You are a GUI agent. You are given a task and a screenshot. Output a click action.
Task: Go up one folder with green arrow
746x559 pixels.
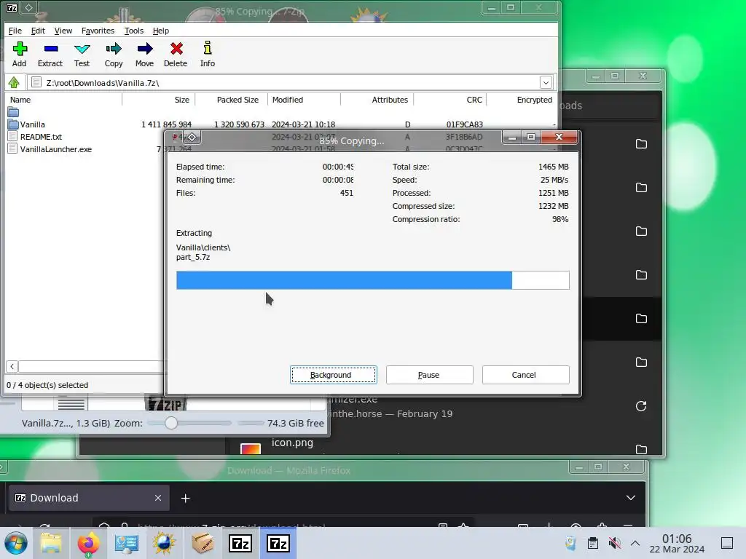[x=14, y=83]
